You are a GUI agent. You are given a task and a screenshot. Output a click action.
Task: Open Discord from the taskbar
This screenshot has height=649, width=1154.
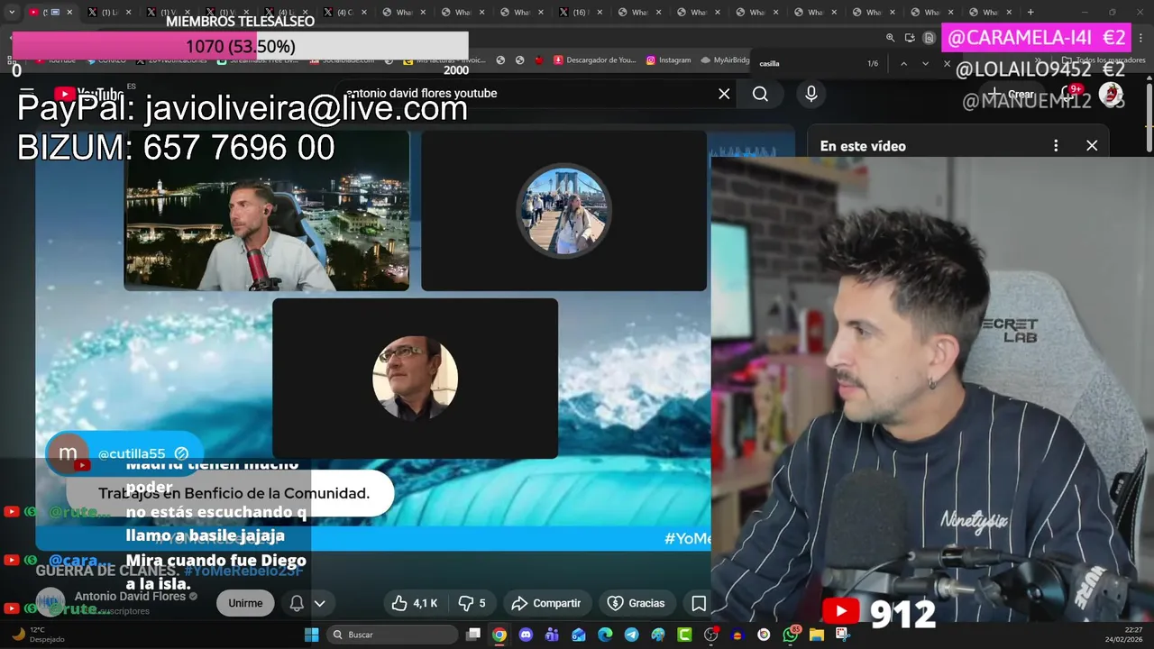pyautogui.click(x=526, y=635)
